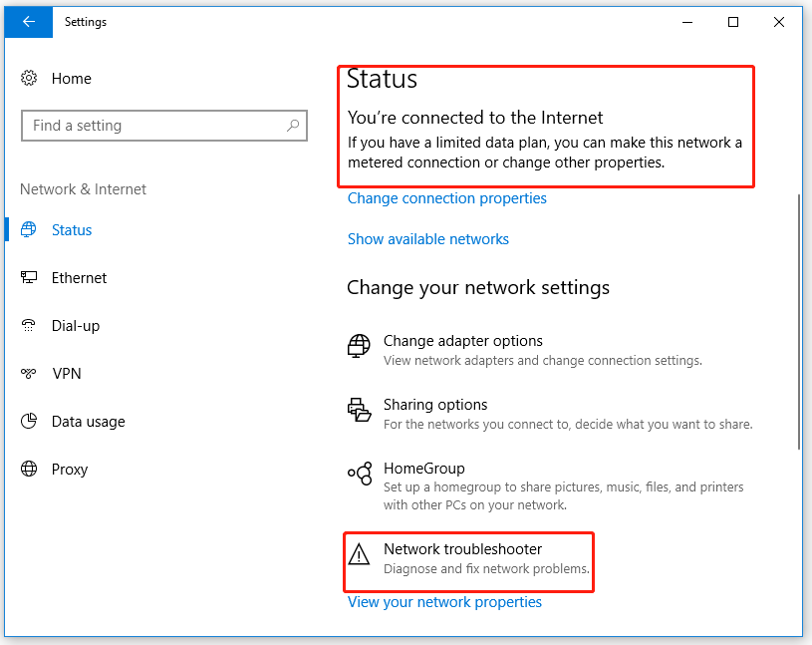Click the back arrow button

tap(28, 21)
